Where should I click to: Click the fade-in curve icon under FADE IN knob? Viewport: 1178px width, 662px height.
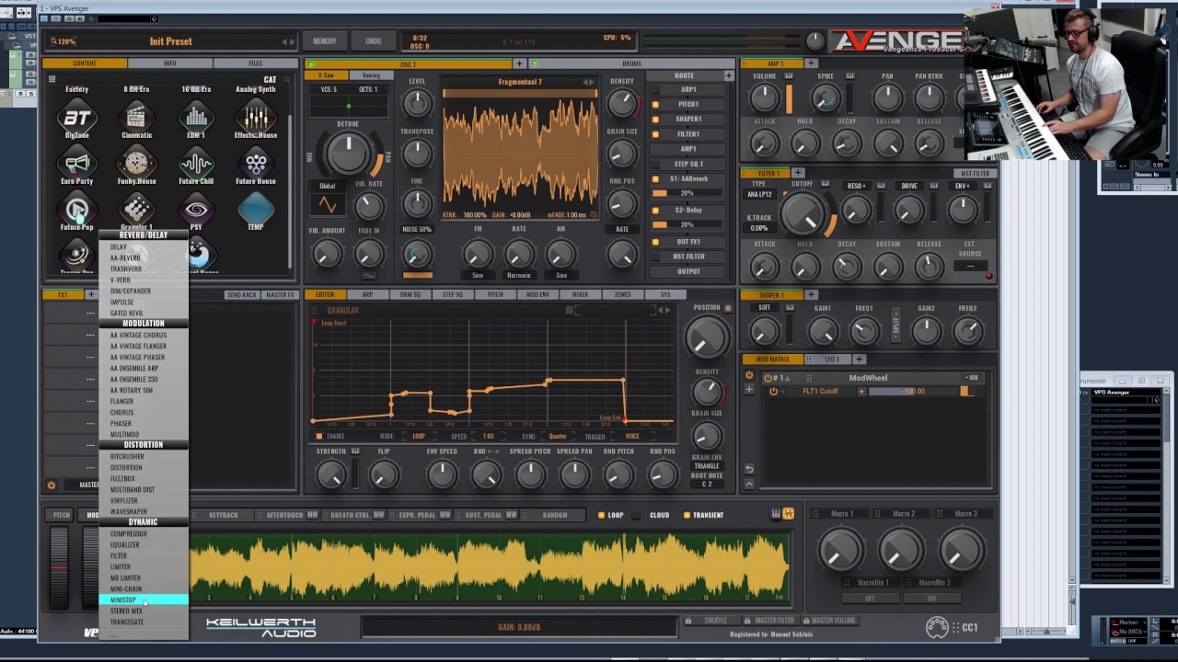click(x=368, y=275)
